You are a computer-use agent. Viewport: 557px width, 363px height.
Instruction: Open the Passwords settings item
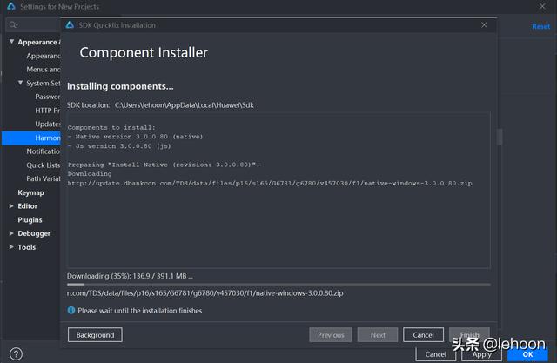pyautogui.click(x=48, y=97)
